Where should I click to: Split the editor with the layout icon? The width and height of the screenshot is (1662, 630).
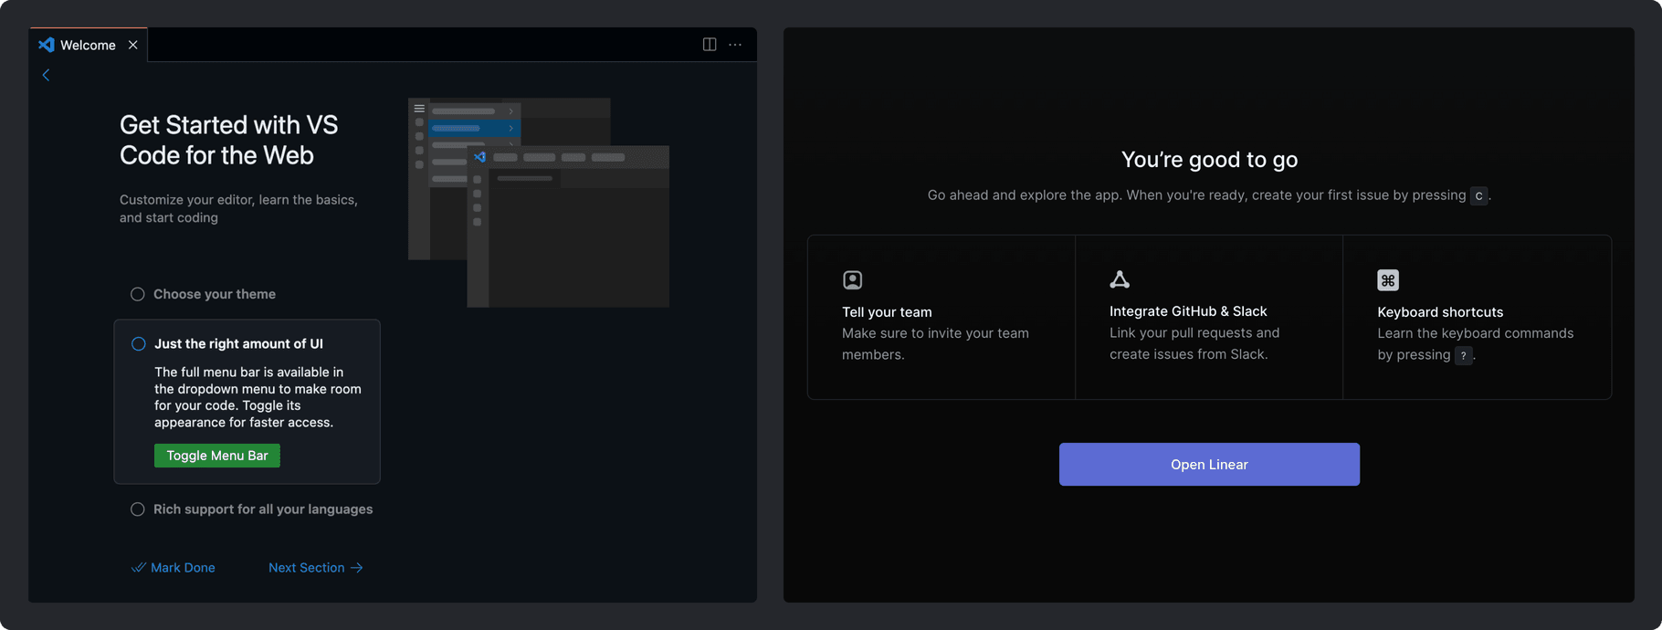click(x=710, y=45)
